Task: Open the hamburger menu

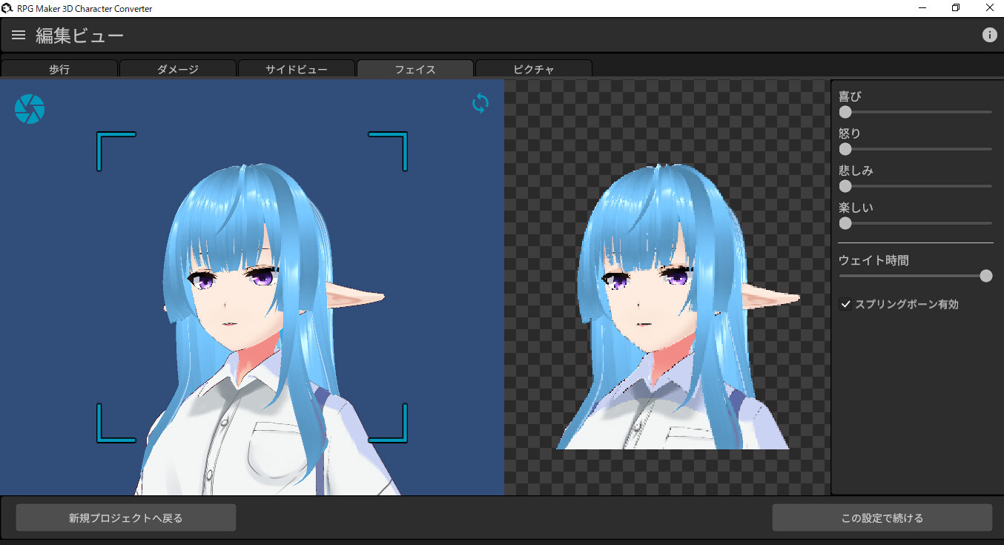Action: coord(18,34)
